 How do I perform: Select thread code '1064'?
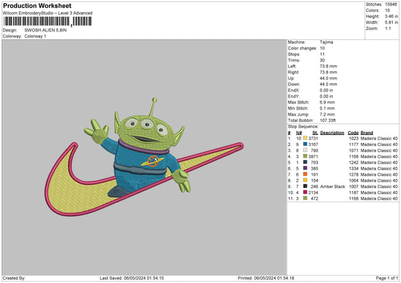pos(354,181)
